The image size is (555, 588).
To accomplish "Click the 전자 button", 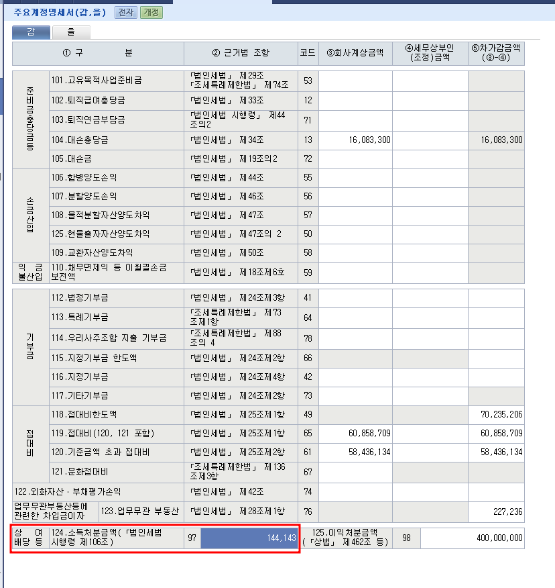I will [126, 12].
